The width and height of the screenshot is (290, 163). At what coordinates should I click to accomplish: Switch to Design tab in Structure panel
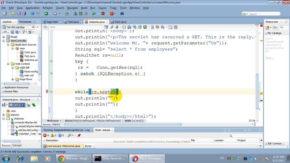(x=17, y=145)
